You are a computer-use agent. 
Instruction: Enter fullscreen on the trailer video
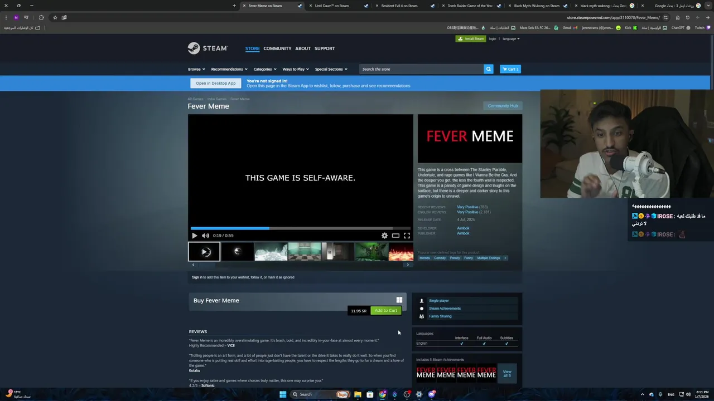pyautogui.click(x=407, y=236)
